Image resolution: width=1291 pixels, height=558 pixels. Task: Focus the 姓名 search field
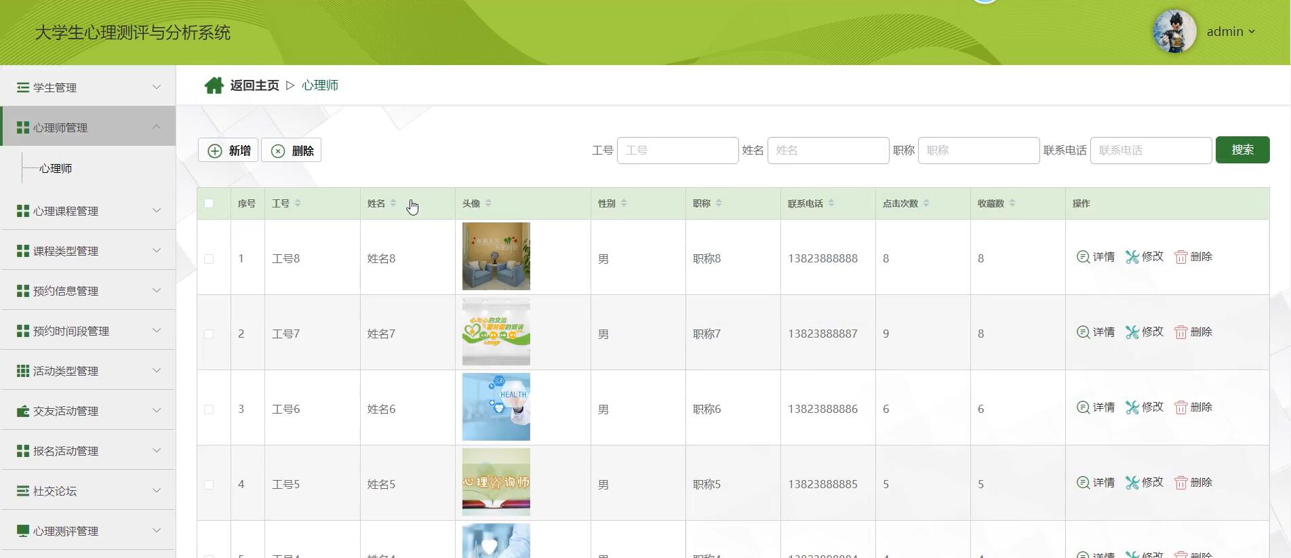point(828,150)
